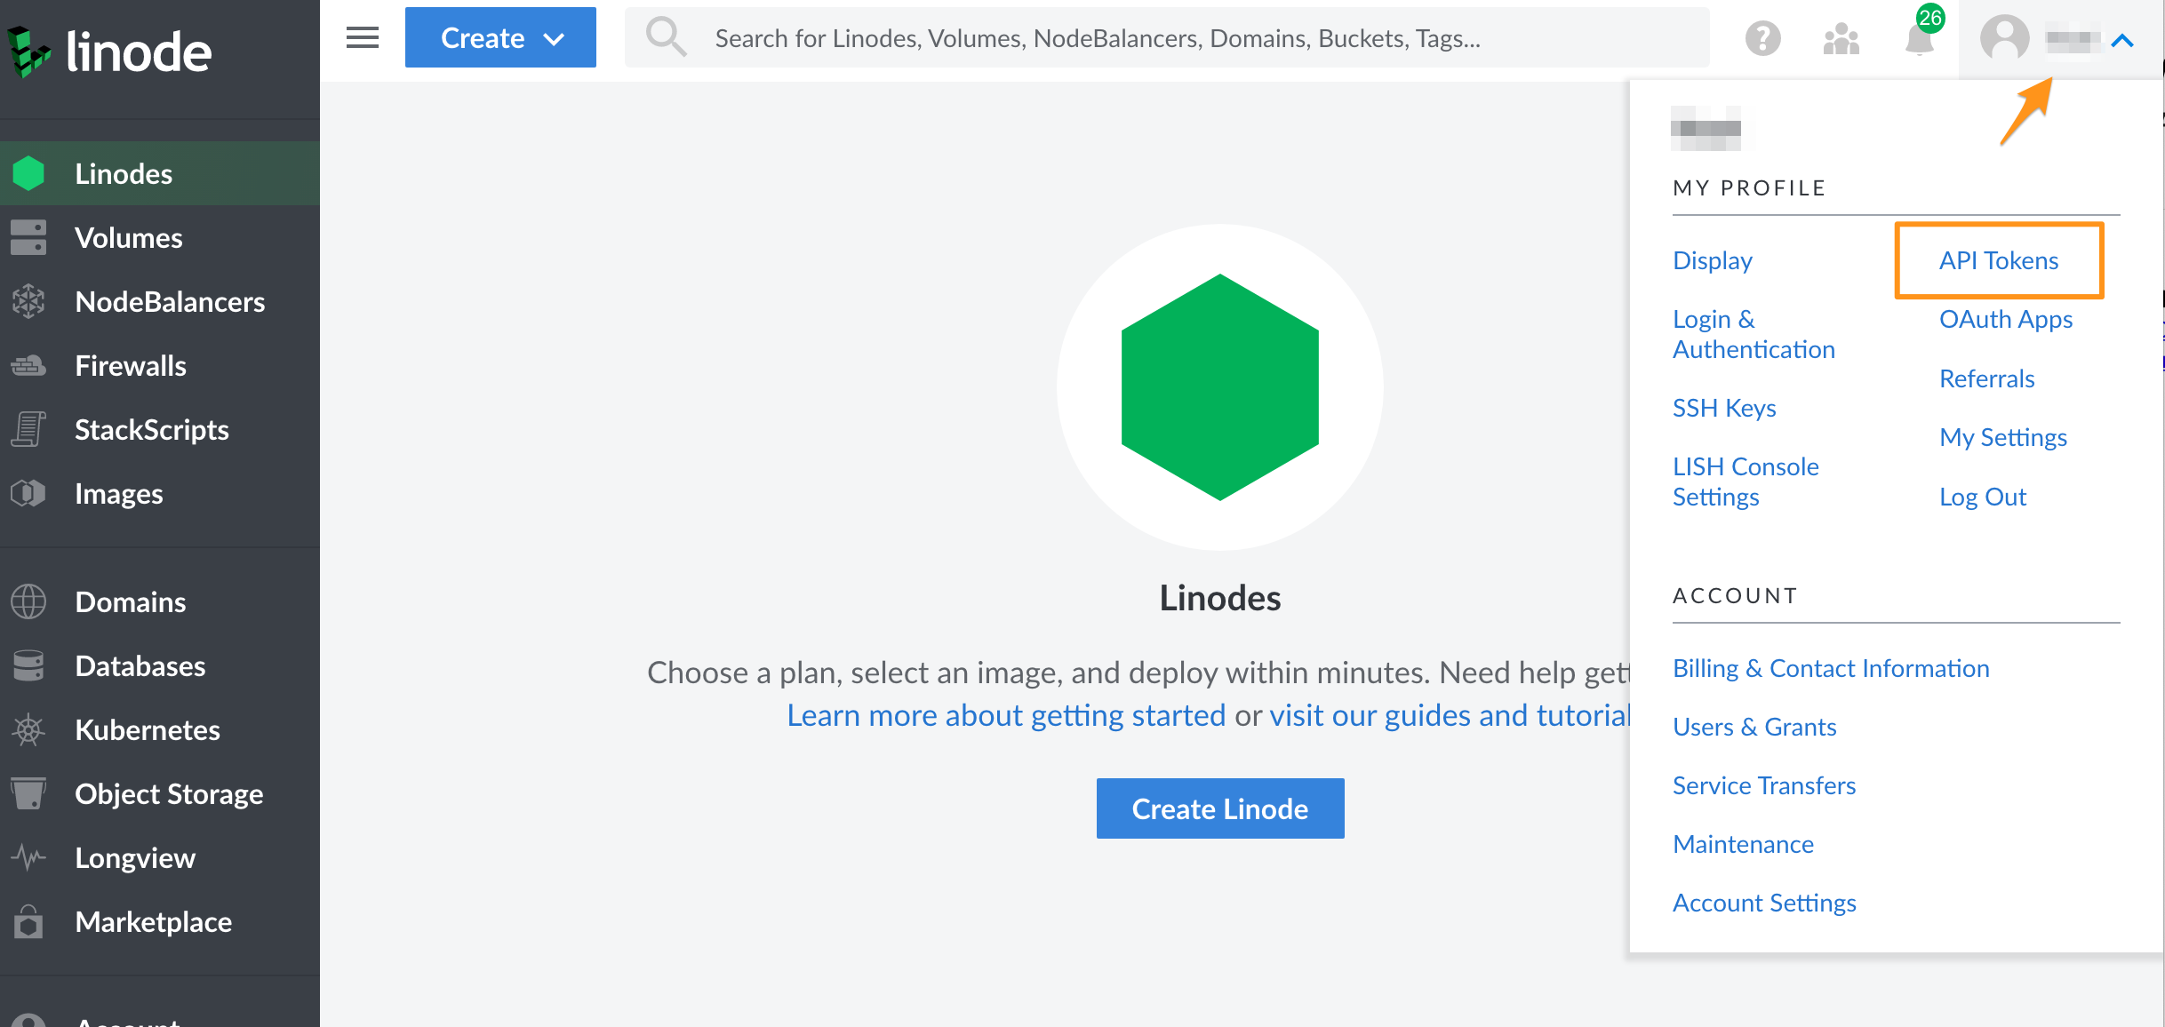Expand the hamburger navigation menu
2165x1027 pixels.
(x=362, y=37)
